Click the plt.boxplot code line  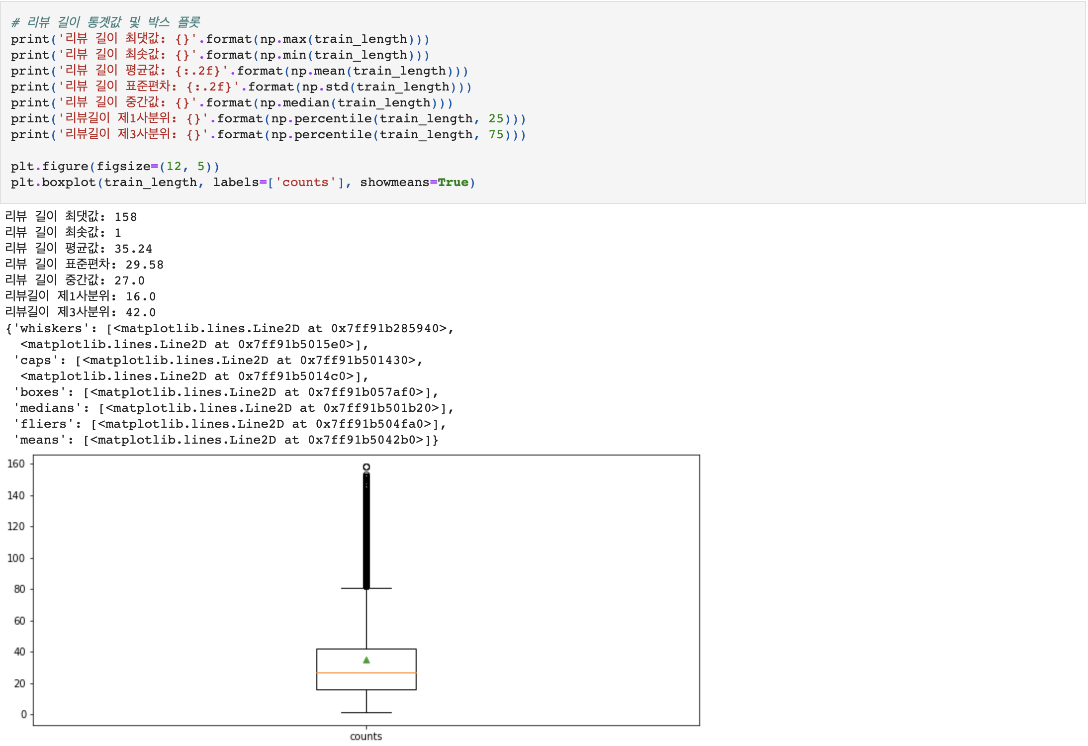pos(243,183)
